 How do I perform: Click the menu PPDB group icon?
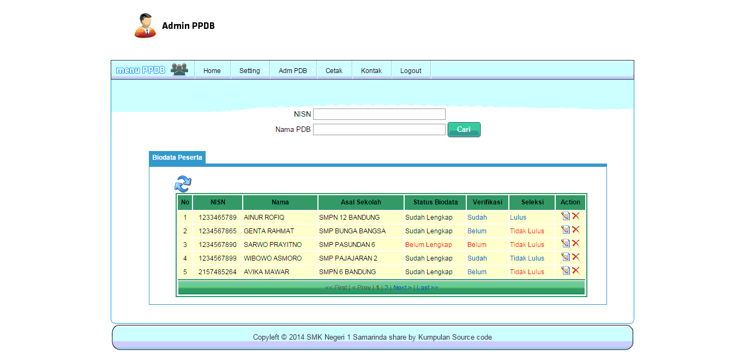[x=179, y=69]
